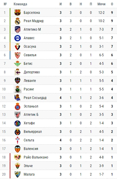
Task: Click the Real Madrid club crest
Action: [17, 21]
